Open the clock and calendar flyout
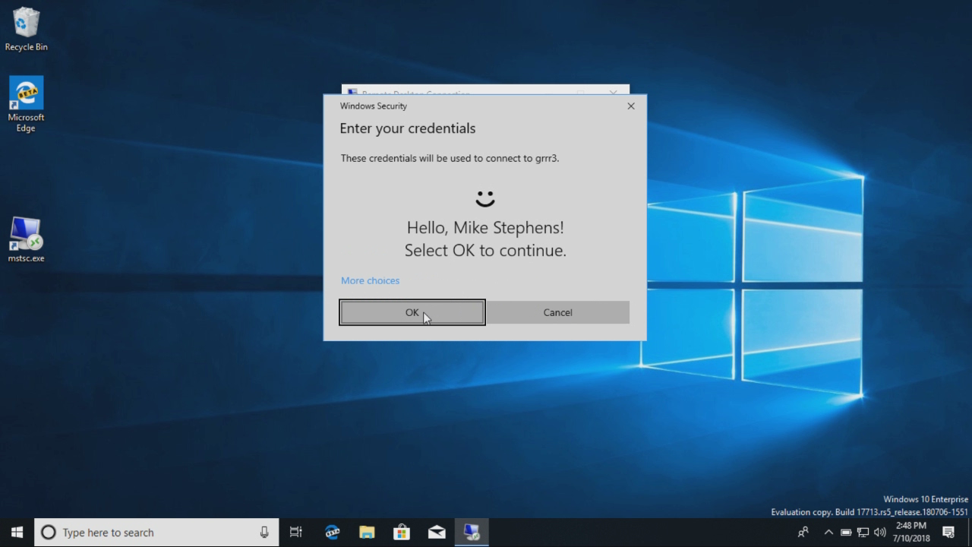The width and height of the screenshot is (972, 547). click(x=910, y=532)
